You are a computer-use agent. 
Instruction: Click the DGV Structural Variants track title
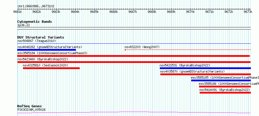click(41, 37)
